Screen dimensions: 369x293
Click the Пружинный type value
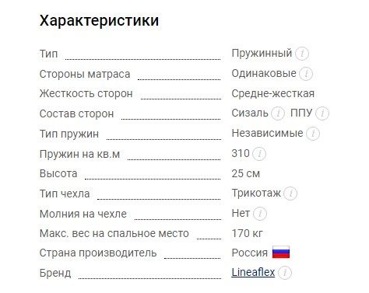tap(262, 54)
